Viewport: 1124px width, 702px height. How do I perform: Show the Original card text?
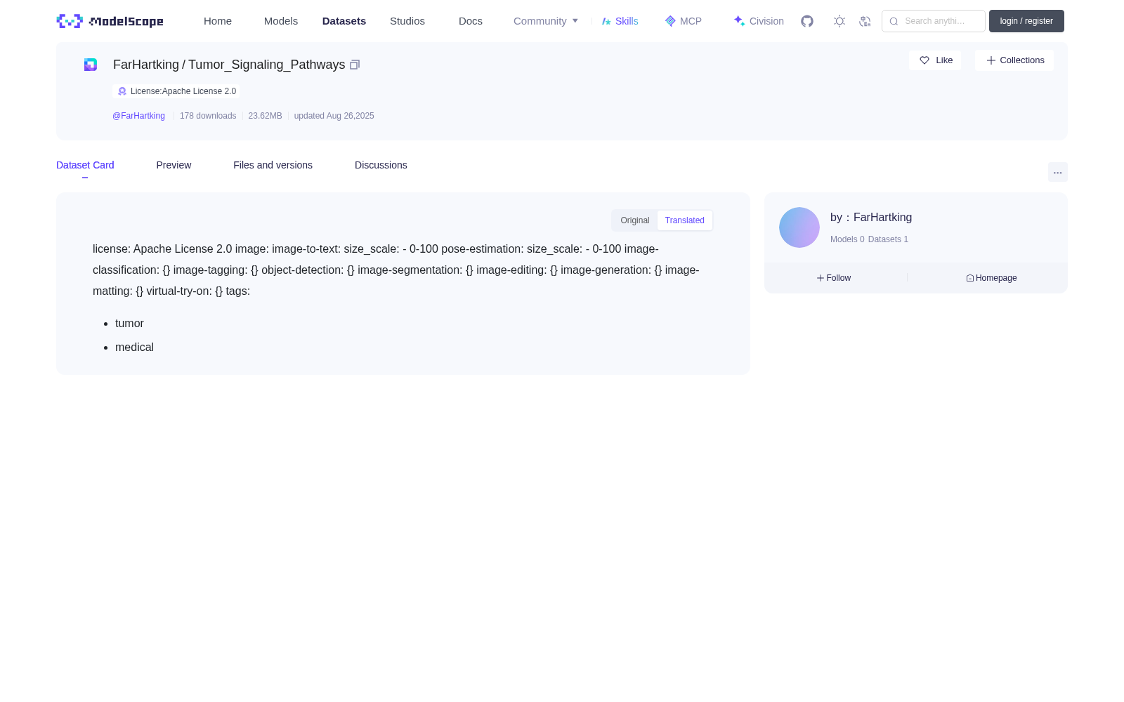[x=635, y=220]
